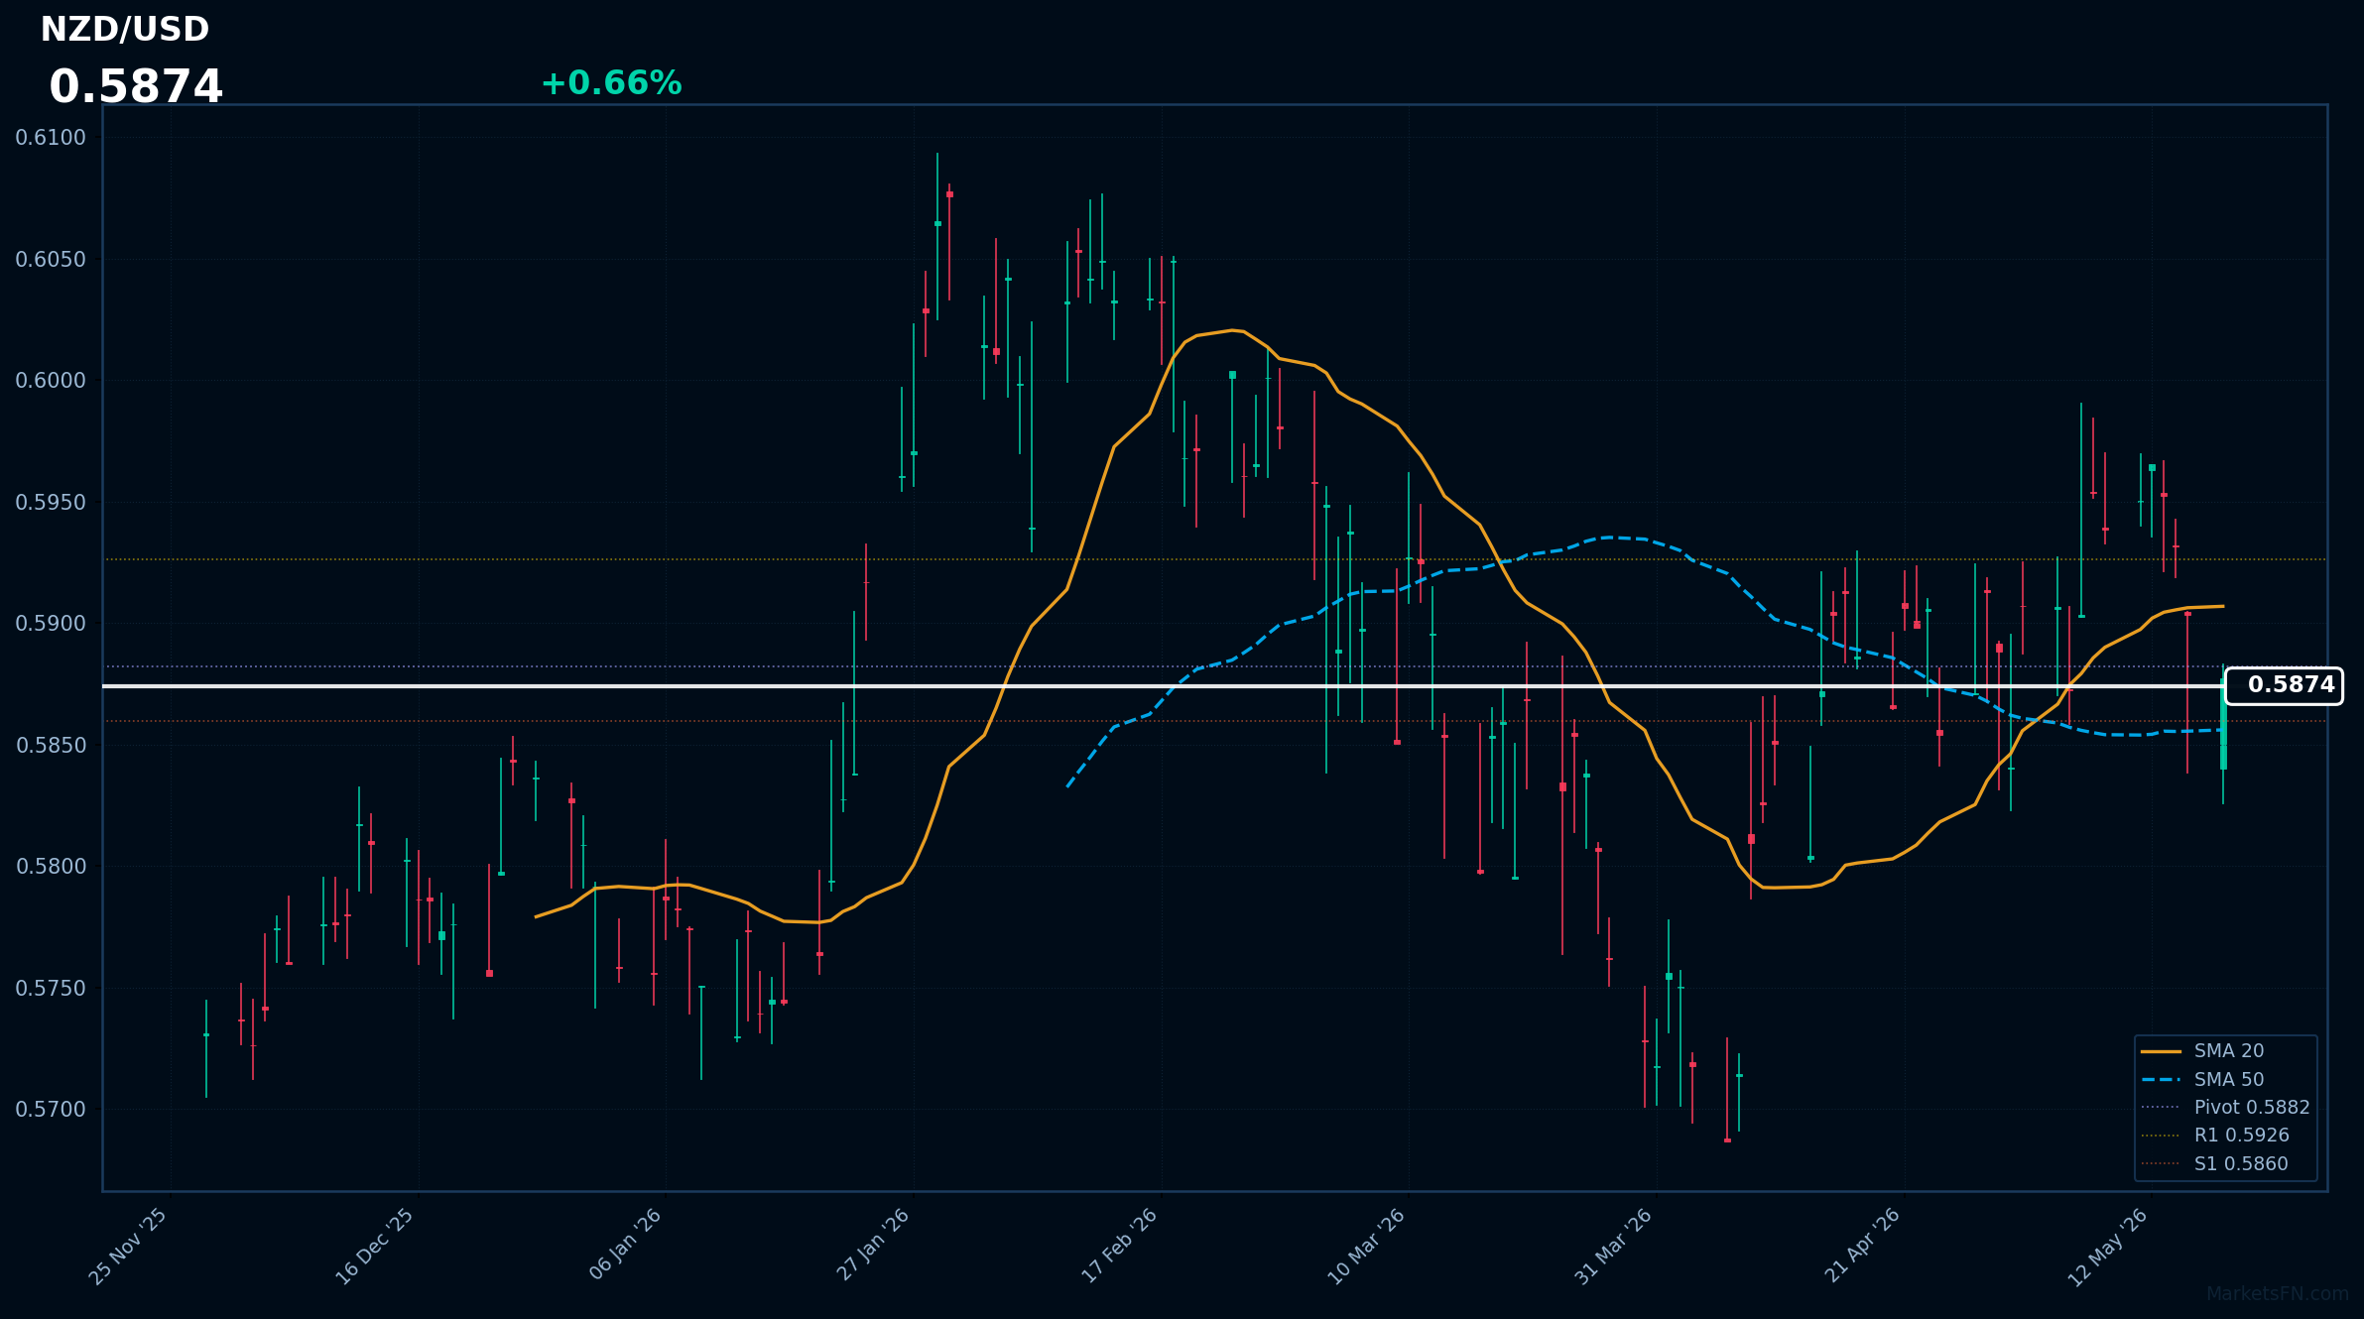Click the NZD/USD pair title

click(125, 30)
